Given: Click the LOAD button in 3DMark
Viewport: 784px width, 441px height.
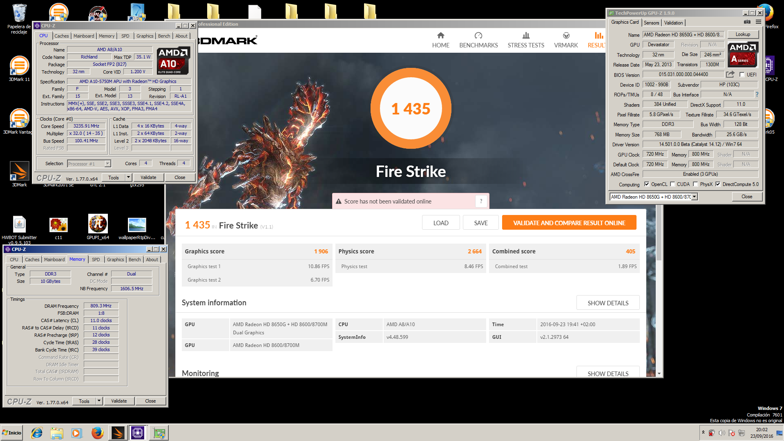Looking at the screenshot, I should [x=441, y=223].
